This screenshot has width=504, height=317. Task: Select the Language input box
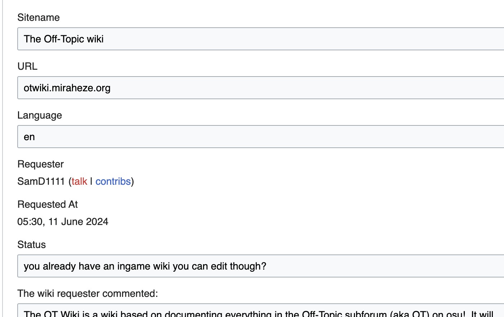coord(261,137)
